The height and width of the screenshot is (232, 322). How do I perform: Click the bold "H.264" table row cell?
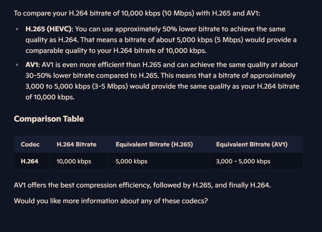[29, 161]
